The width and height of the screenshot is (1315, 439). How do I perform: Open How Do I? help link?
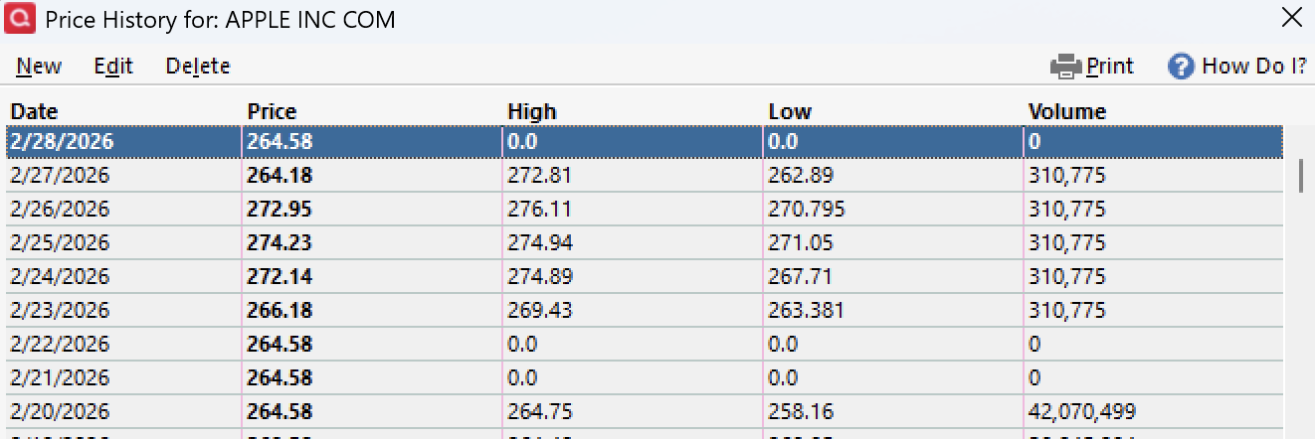point(1254,67)
